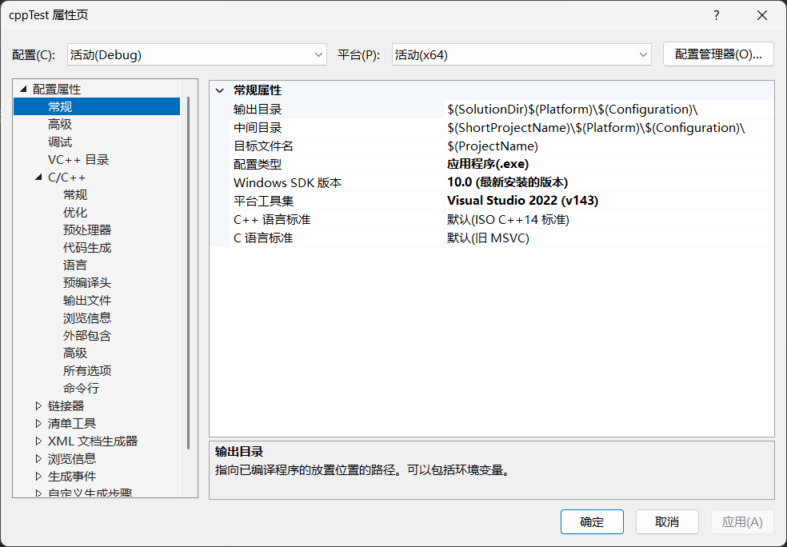Select the 输出文件 tree item

point(87,300)
